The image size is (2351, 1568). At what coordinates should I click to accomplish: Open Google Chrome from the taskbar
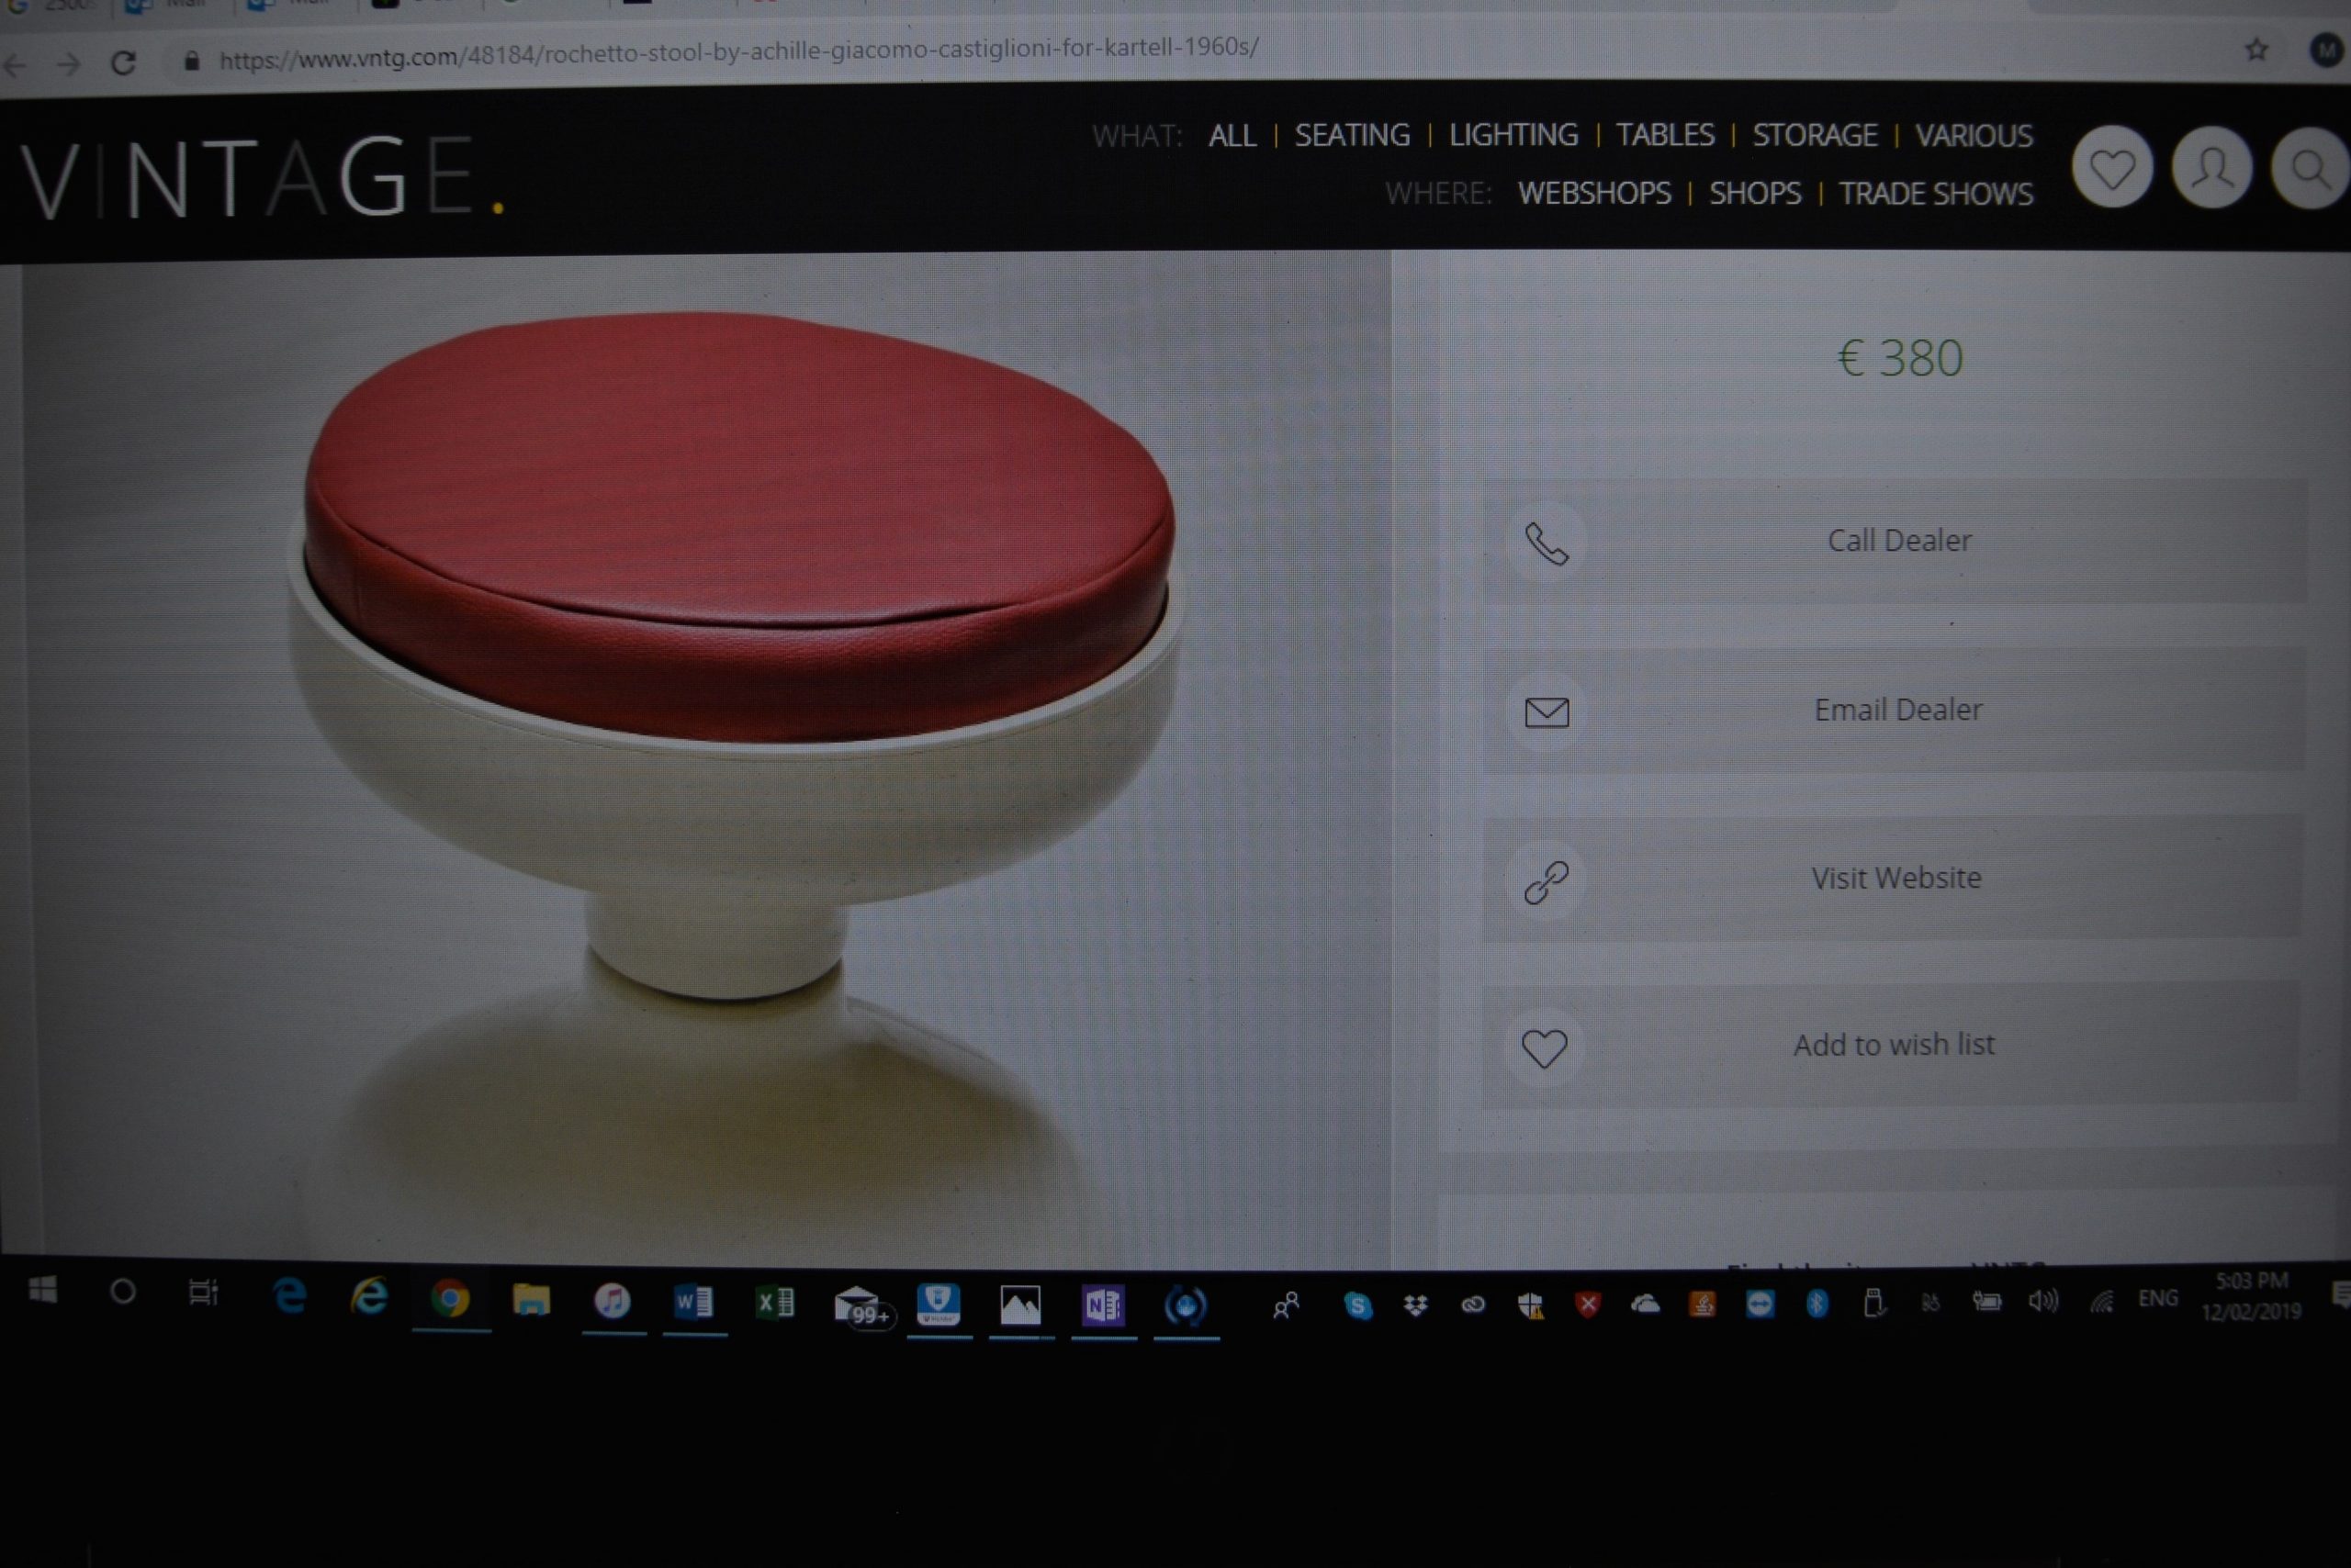[x=450, y=1299]
